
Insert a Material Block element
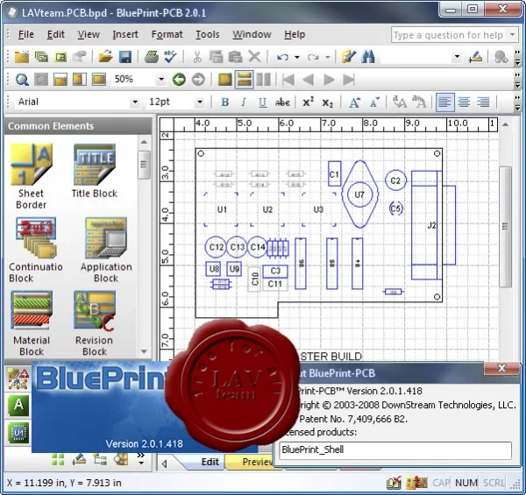(x=32, y=323)
